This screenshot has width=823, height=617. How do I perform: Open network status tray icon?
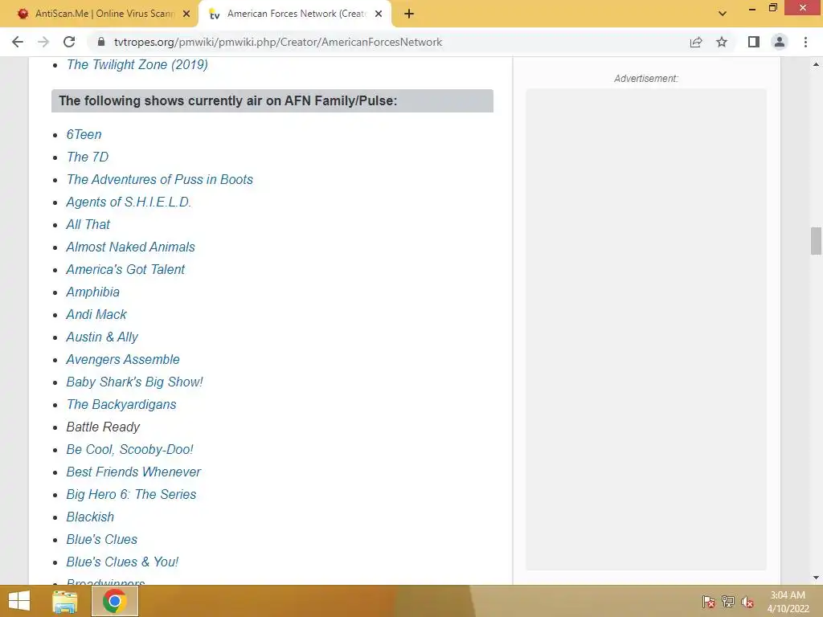(728, 602)
